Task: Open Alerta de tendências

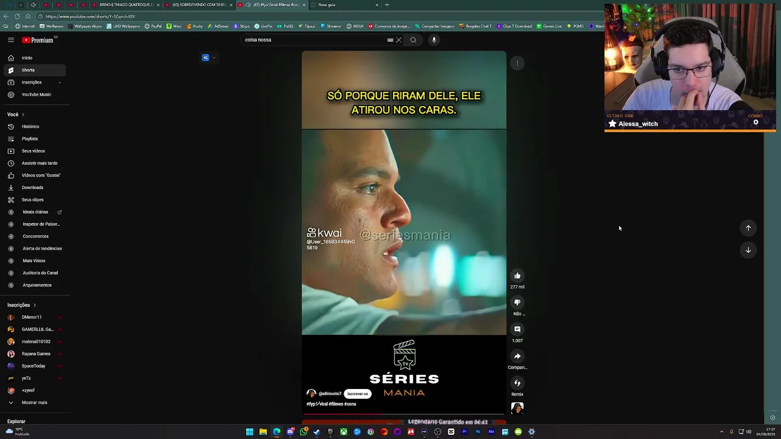Action: click(x=35, y=249)
